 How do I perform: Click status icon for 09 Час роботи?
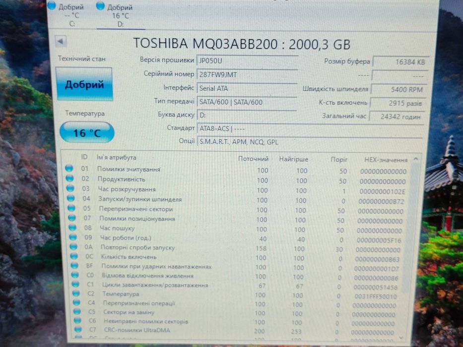point(73,237)
